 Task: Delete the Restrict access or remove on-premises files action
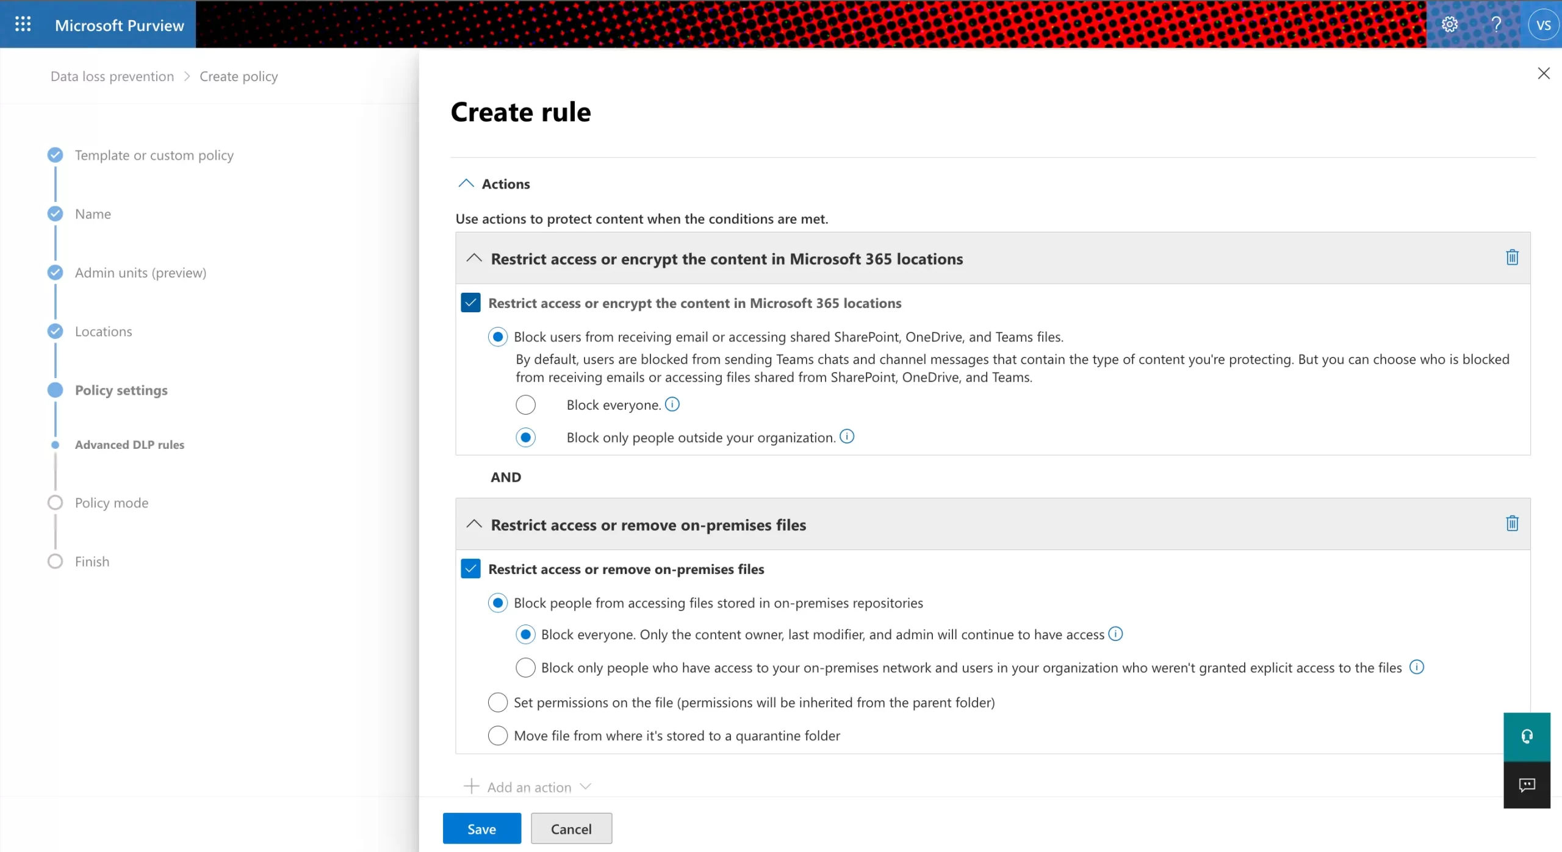click(1511, 523)
